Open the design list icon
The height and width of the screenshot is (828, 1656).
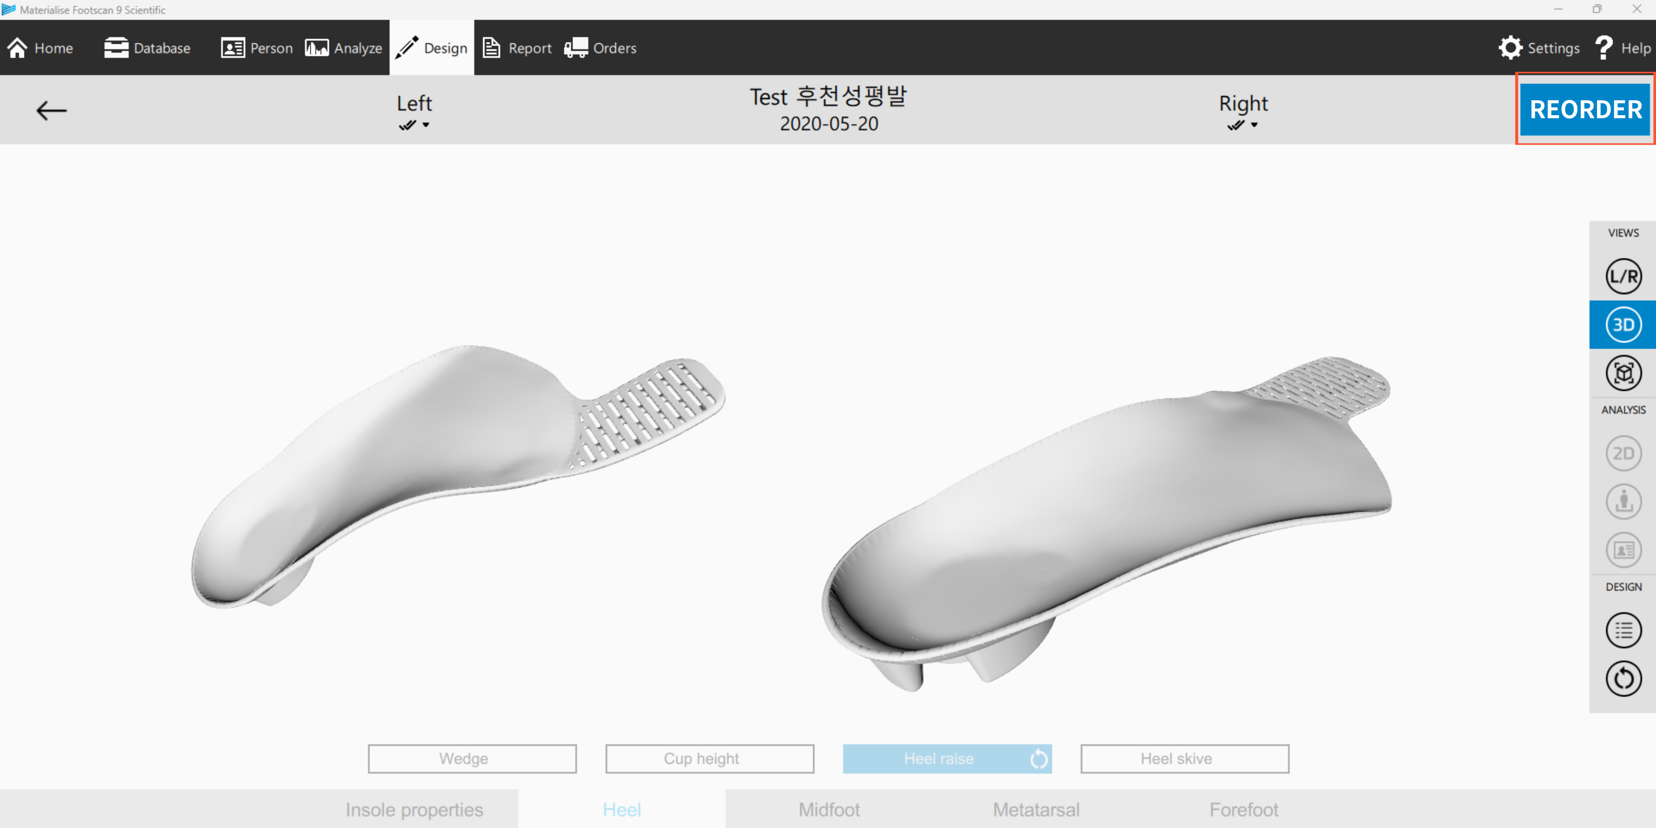1623,630
